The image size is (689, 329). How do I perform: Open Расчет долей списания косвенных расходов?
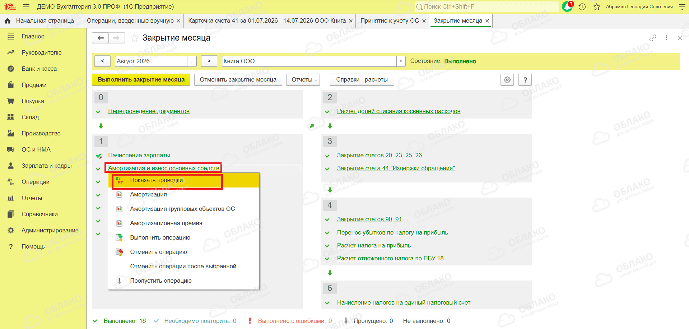pyautogui.click(x=399, y=111)
